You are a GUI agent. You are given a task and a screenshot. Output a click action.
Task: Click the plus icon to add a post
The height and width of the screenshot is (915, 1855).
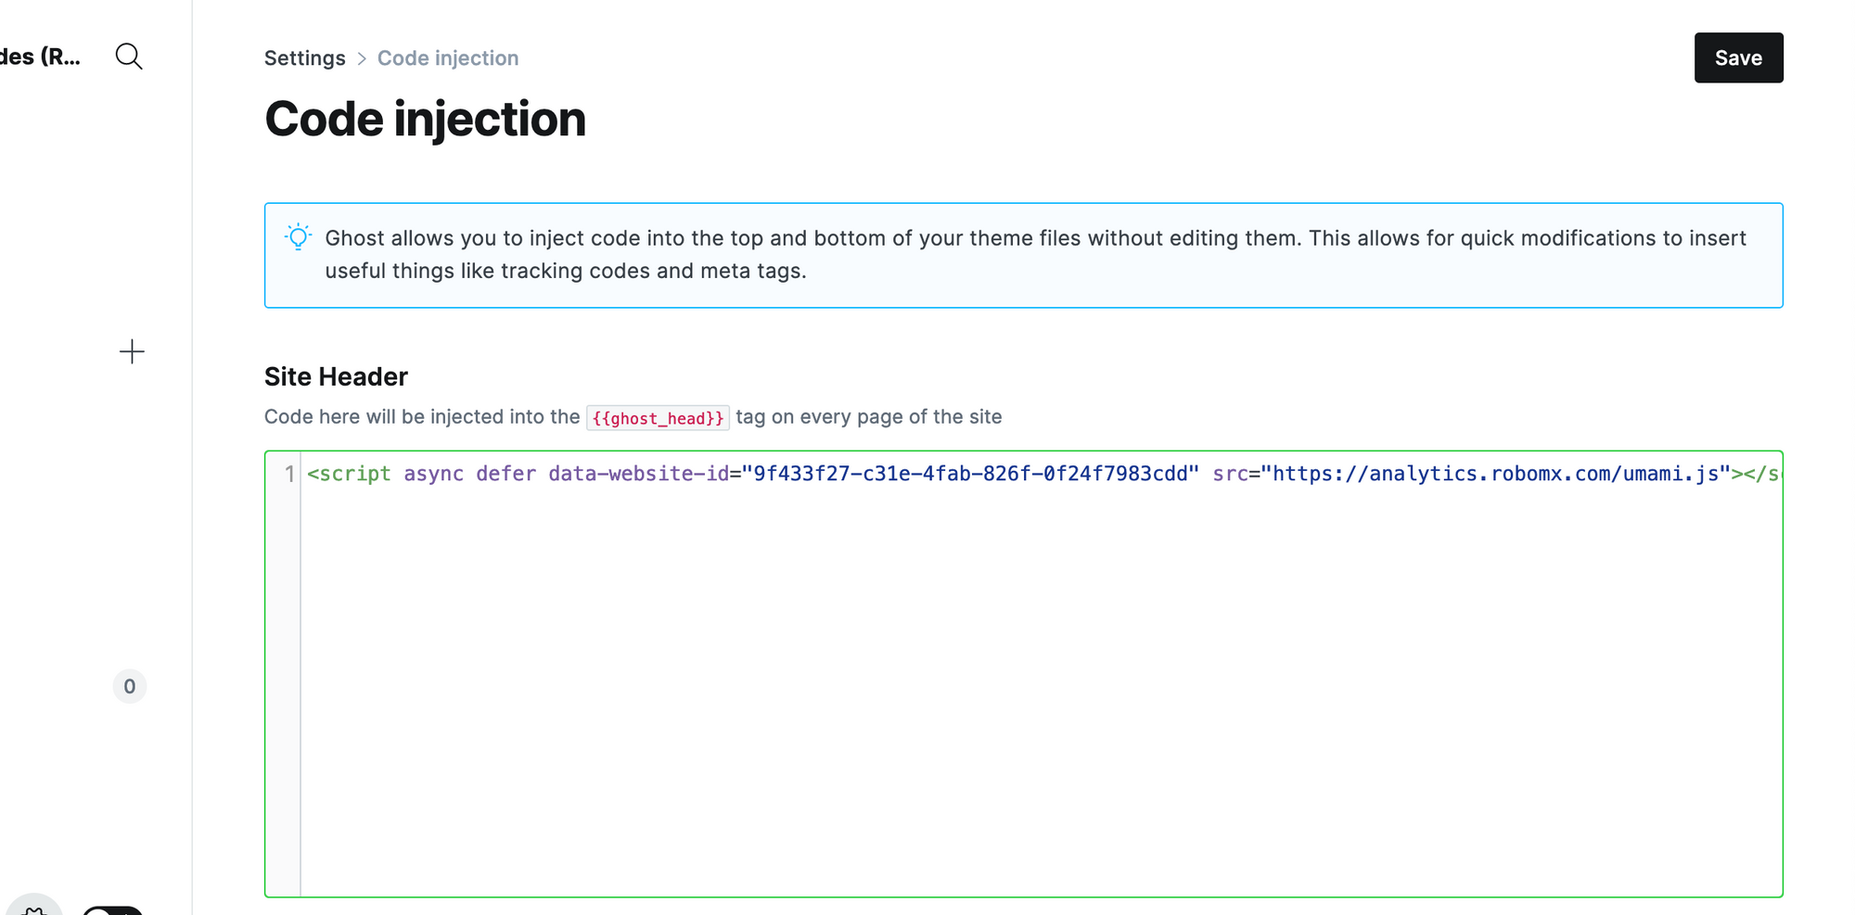[x=132, y=351]
